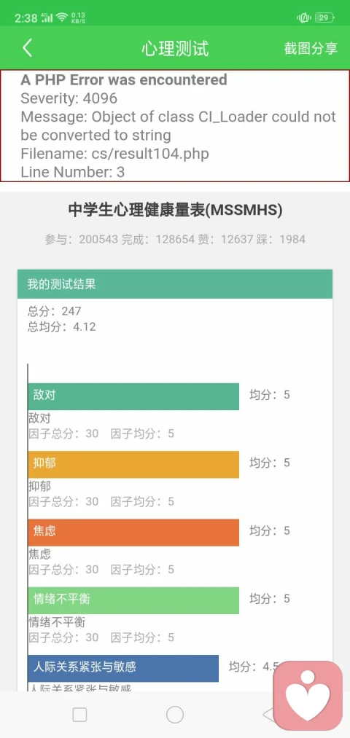
Task: Tap the battery indicator in status bar
Action: pos(324,18)
